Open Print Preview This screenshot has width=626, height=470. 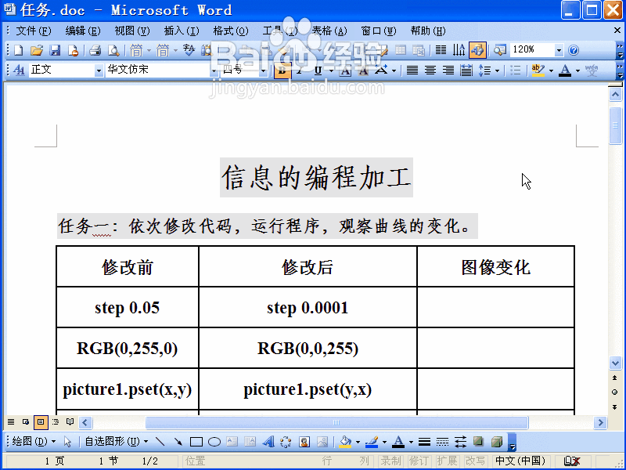point(113,49)
